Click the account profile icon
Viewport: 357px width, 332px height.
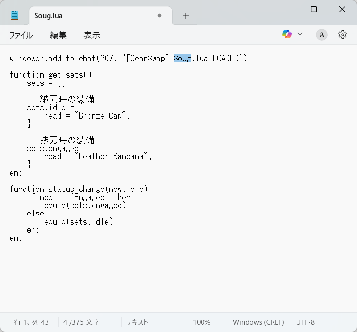coord(321,35)
